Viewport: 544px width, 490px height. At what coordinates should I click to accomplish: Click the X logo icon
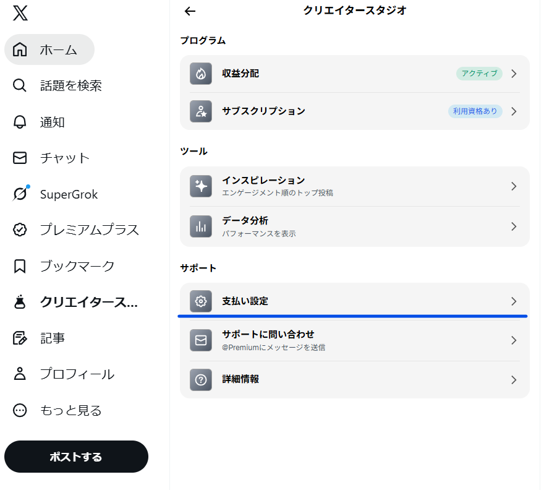click(20, 12)
